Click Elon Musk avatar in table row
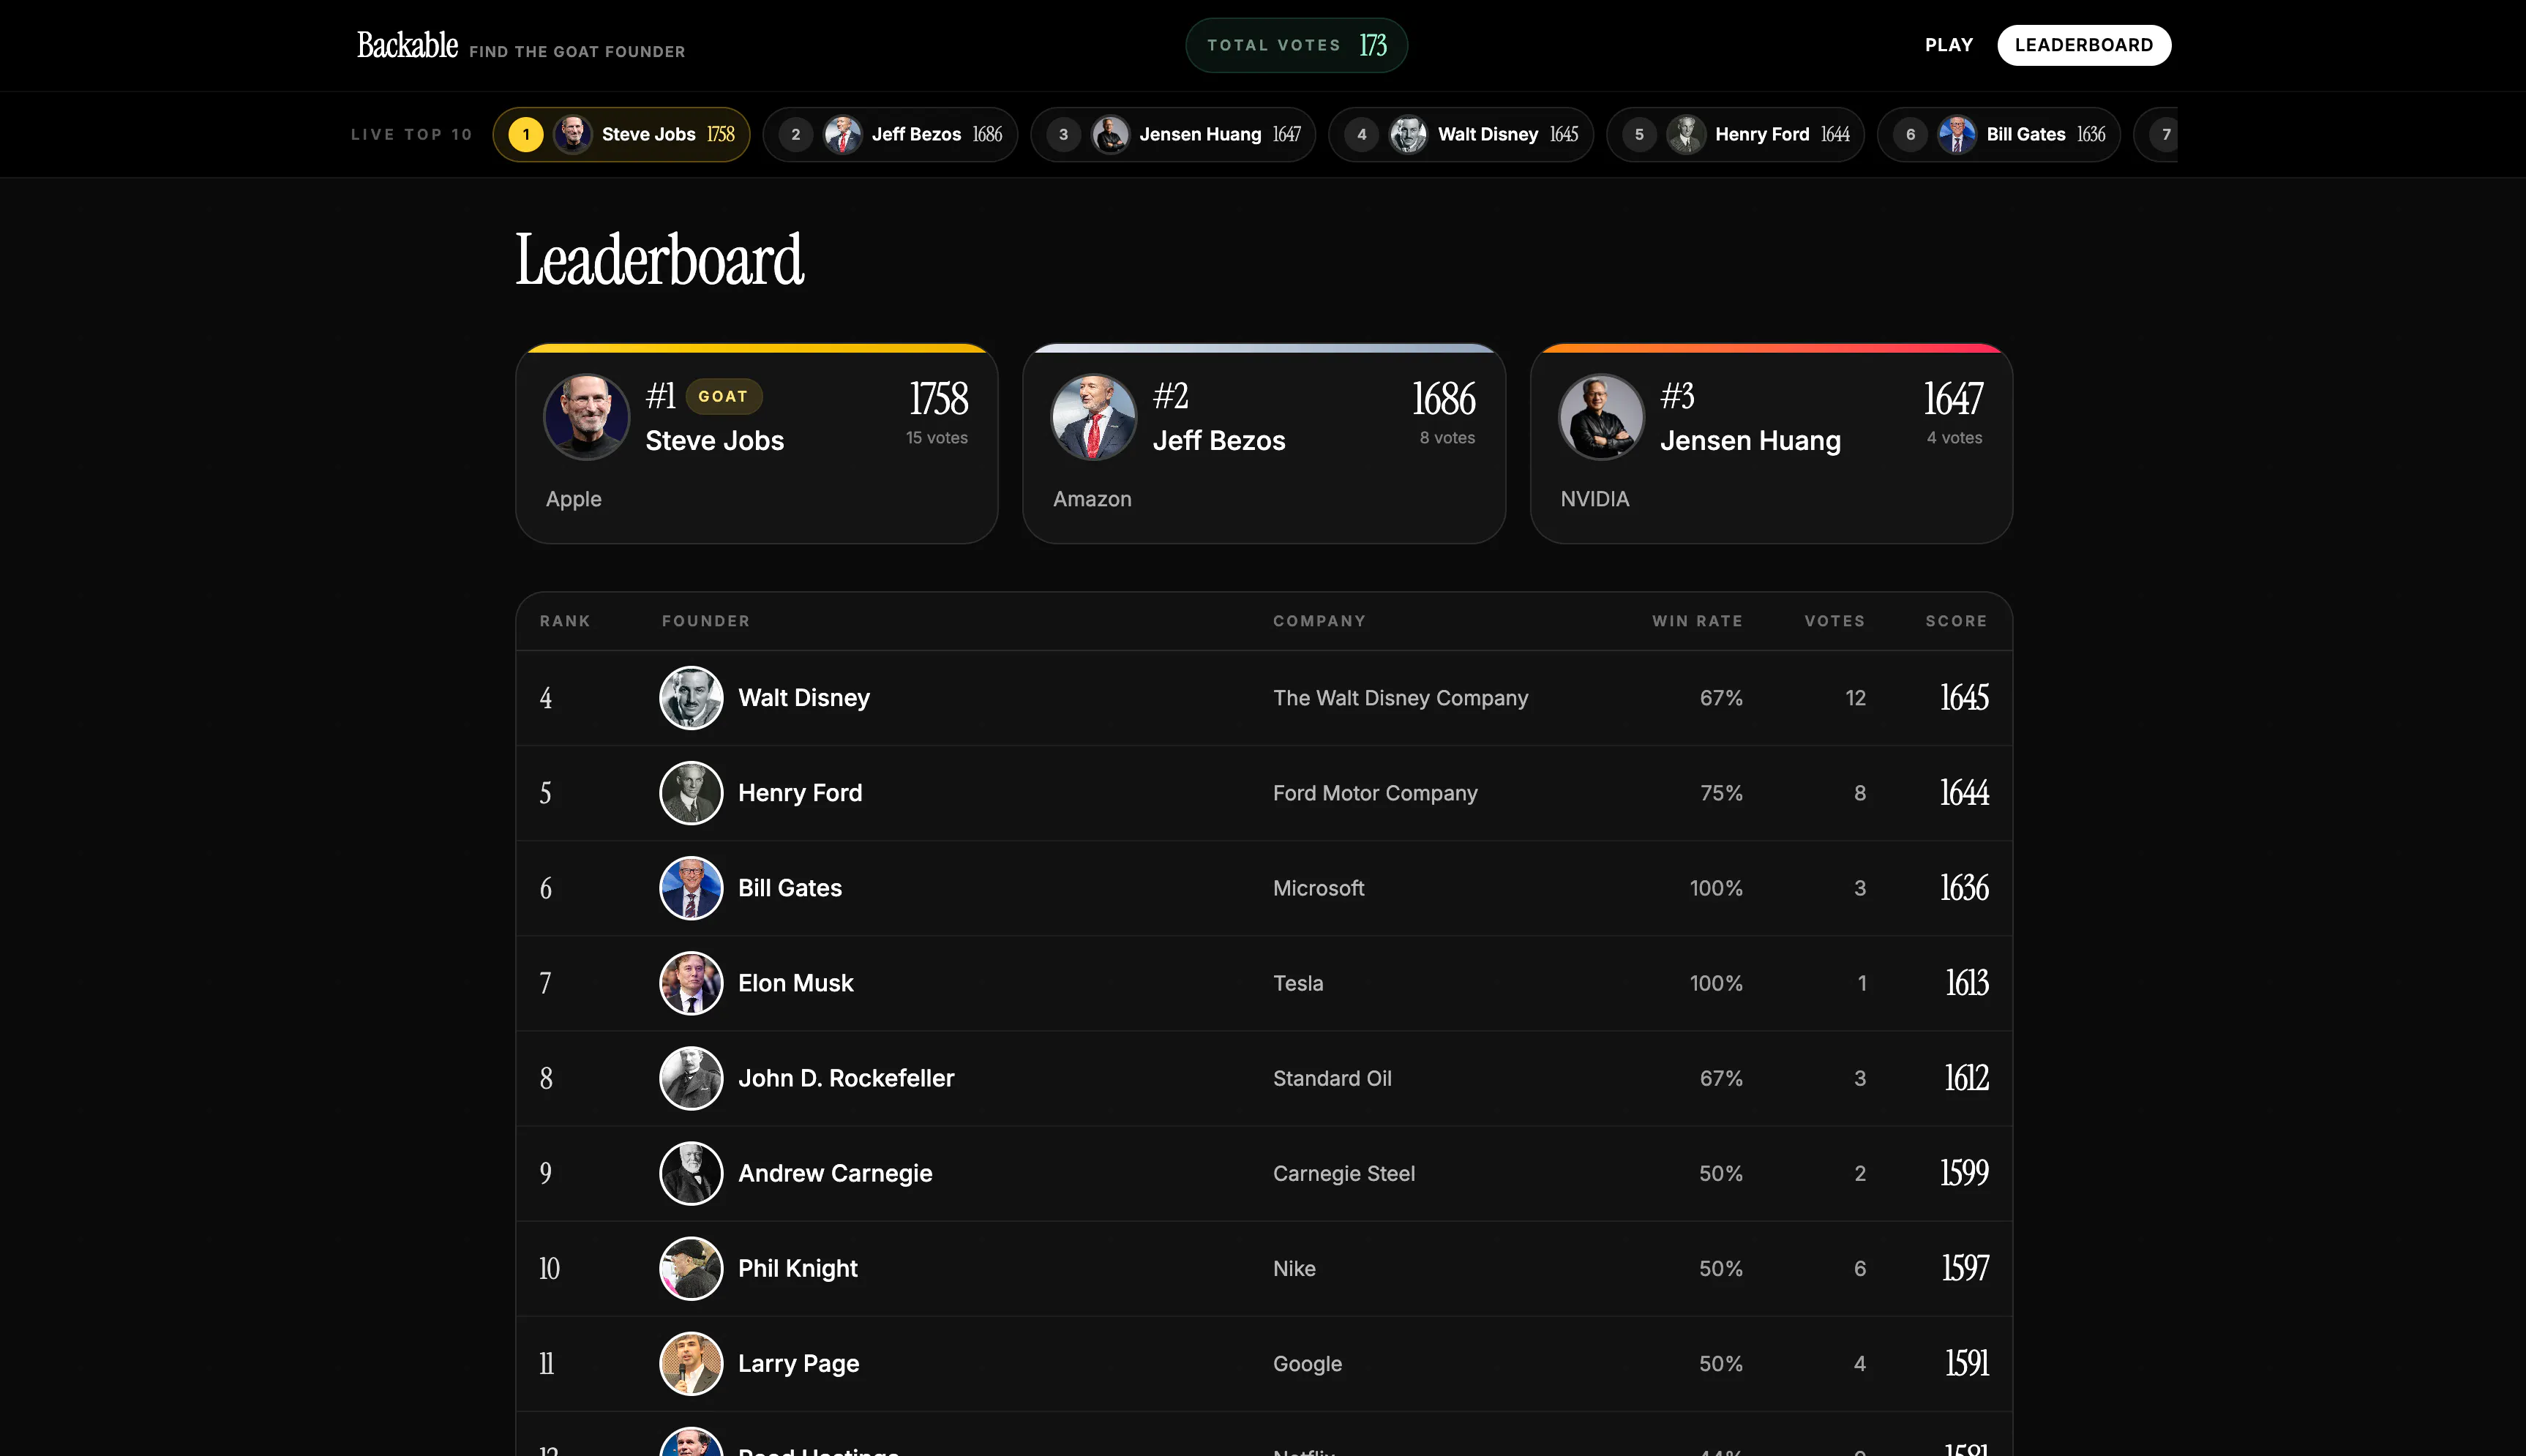2526x1456 pixels. pyautogui.click(x=691, y=983)
